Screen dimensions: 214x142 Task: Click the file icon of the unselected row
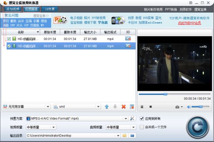(14, 39)
